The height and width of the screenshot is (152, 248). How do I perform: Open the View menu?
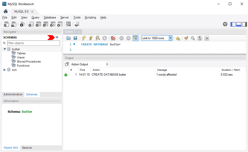[x=24, y=17]
